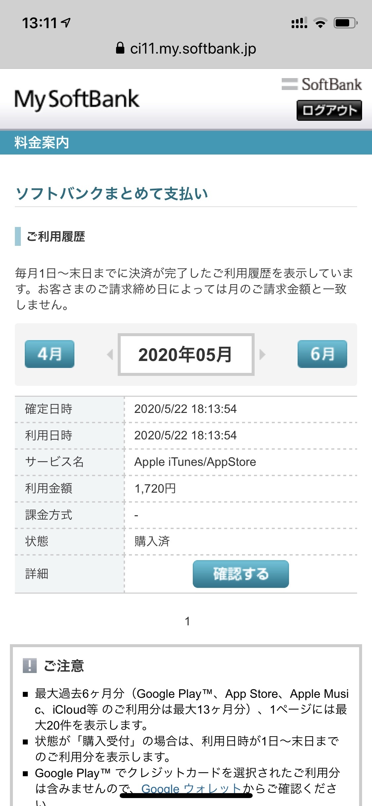
Task: Tap the lock icon in the address bar
Action: 120,48
